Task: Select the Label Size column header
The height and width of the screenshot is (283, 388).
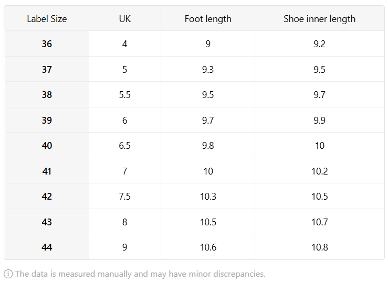Action: (47, 19)
